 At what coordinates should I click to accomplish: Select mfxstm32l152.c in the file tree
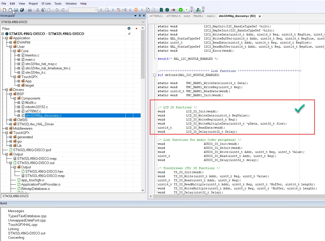point(36,107)
